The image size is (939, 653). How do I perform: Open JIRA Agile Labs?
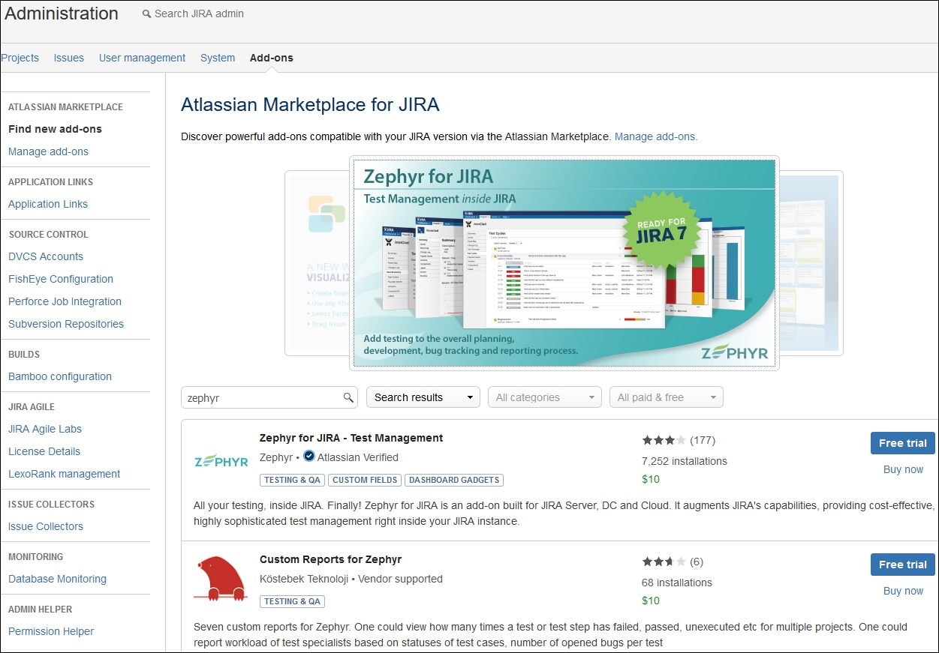pyautogui.click(x=45, y=429)
